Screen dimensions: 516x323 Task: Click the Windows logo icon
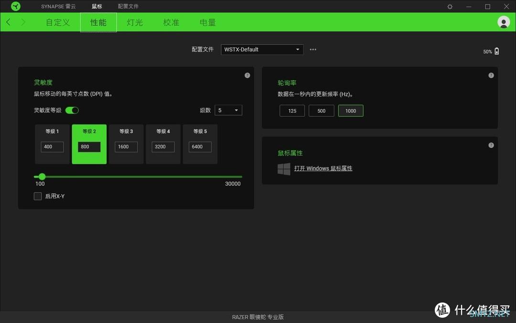284,169
